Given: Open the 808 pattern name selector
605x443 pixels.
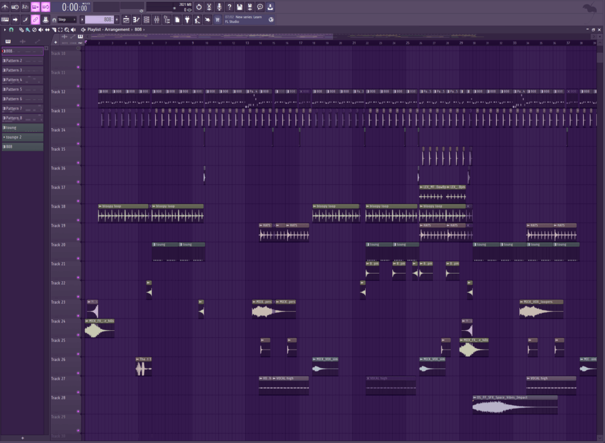Looking at the screenshot, I should click(x=99, y=19).
